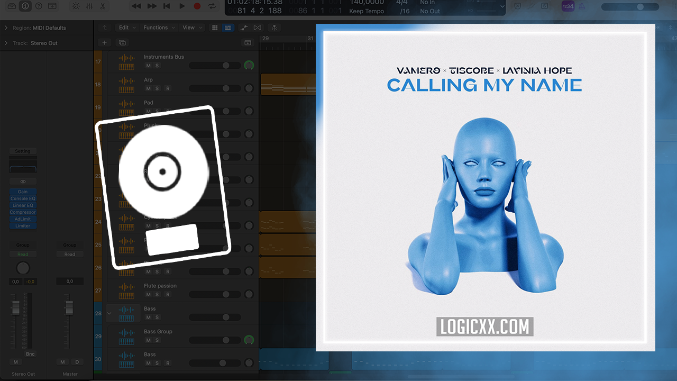Open the Console EQ plug-in slot
The height and width of the screenshot is (381, 677).
point(23,199)
